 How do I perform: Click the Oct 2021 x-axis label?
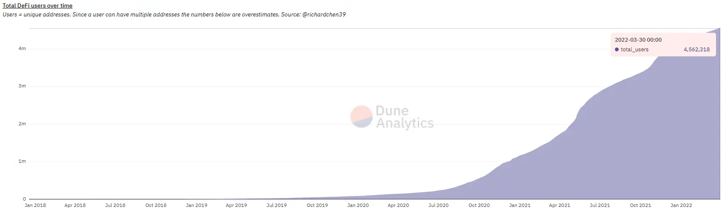(x=640, y=205)
